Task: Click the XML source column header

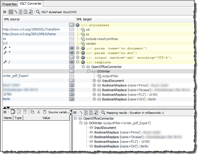Action: click(x=12, y=19)
